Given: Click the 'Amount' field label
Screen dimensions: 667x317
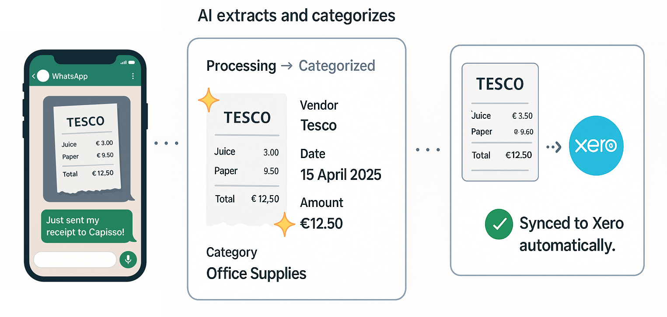Looking at the screenshot, I should click(321, 203).
